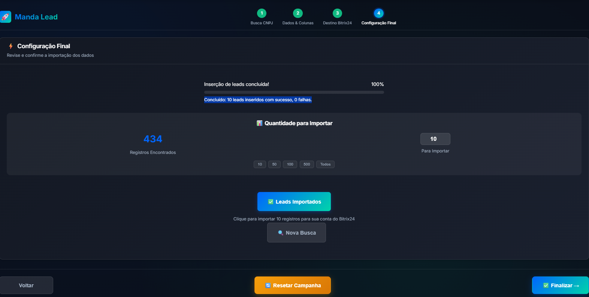Click the checkmark icon on Leads Importados

click(271, 202)
